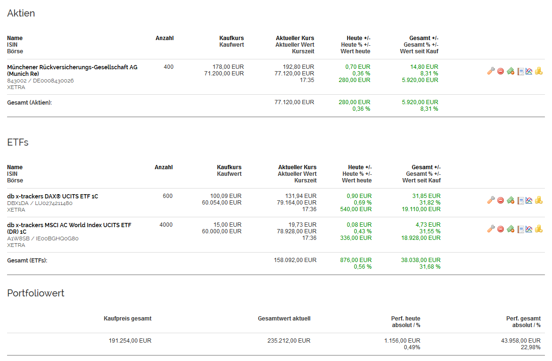Image resolution: width=552 pixels, height=361 pixels.
Task: Click the current value 79.164,00 EUR
Action: pos(296,203)
